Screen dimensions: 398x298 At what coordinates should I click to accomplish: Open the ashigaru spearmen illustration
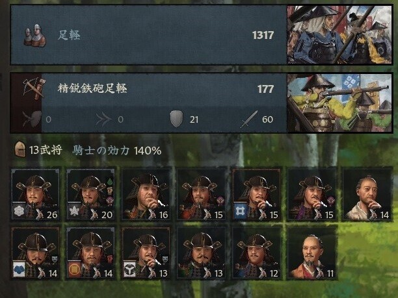click(x=339, y=35)
